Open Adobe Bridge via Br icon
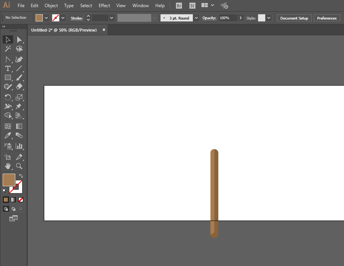 coord(179,6)
